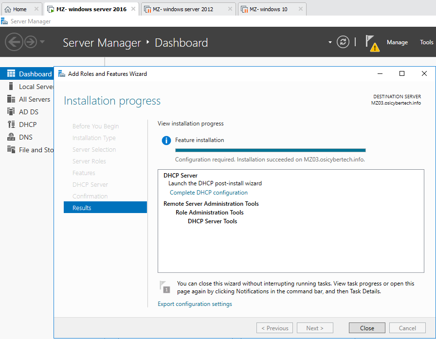Open the notifications flag with warning
Viewport: 436px width, 339px height.
(x=372, y=43)
